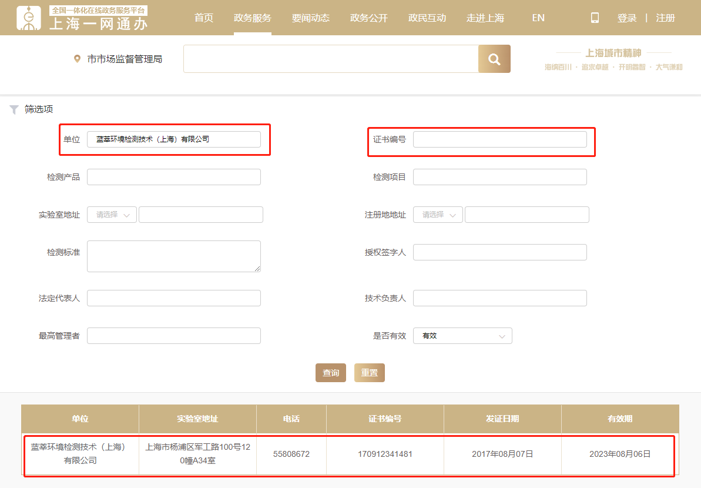
Task: Click expiry date 2023年08月06日
Action: (x=620, y=454)
